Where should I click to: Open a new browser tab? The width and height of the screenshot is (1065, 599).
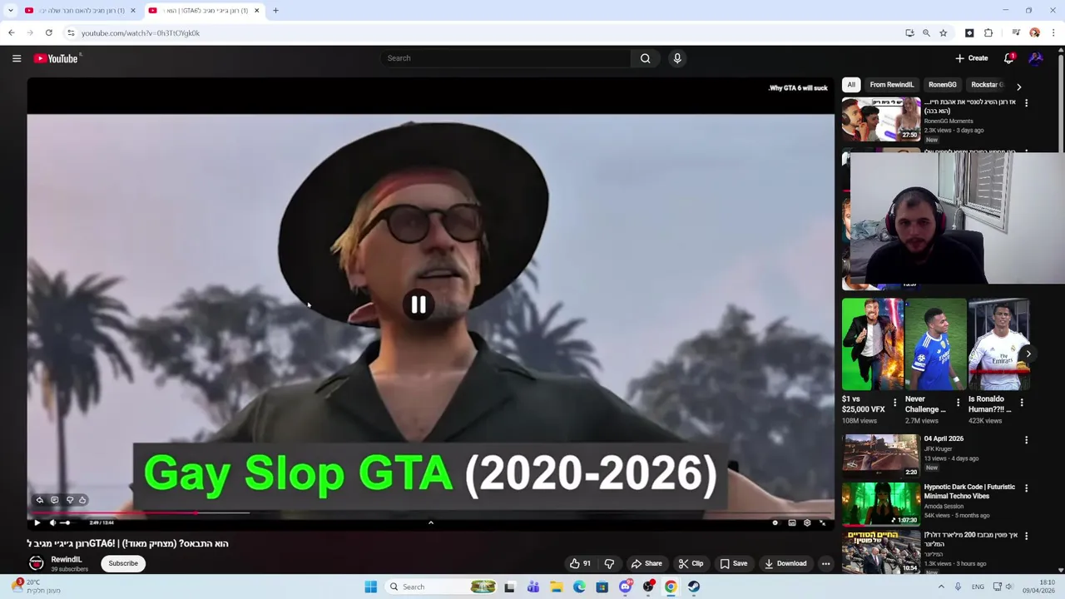(275, 11)
